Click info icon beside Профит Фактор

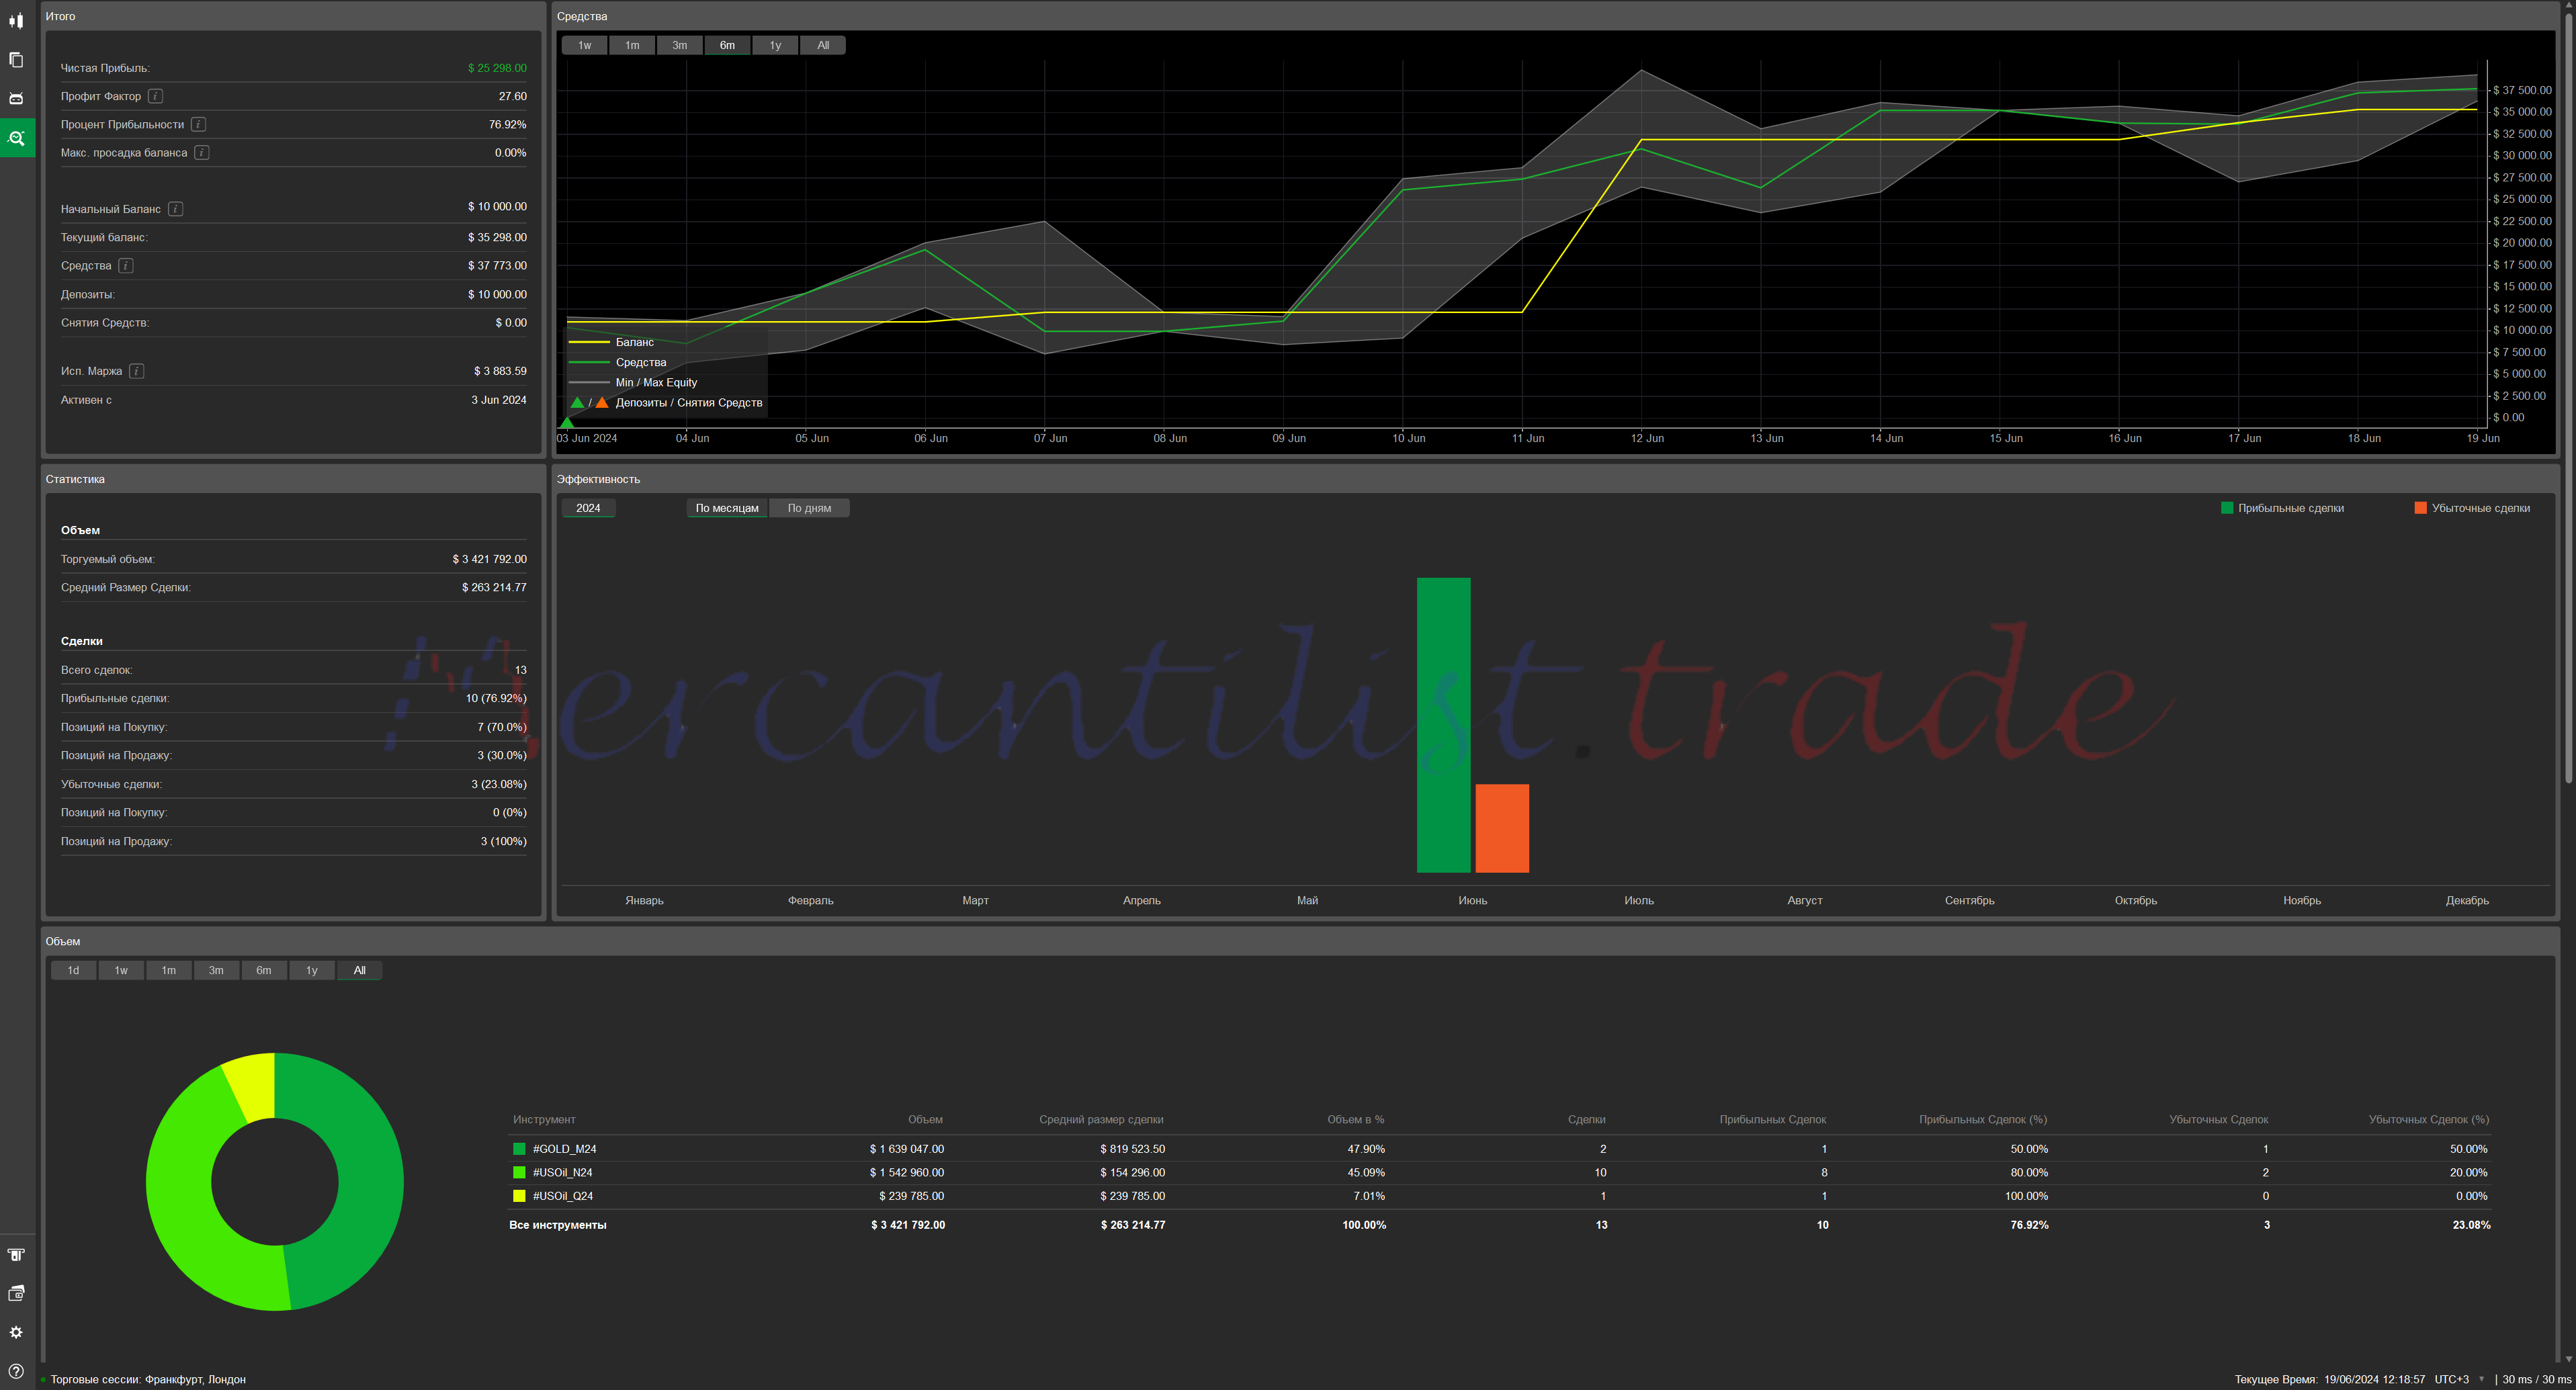155,96
